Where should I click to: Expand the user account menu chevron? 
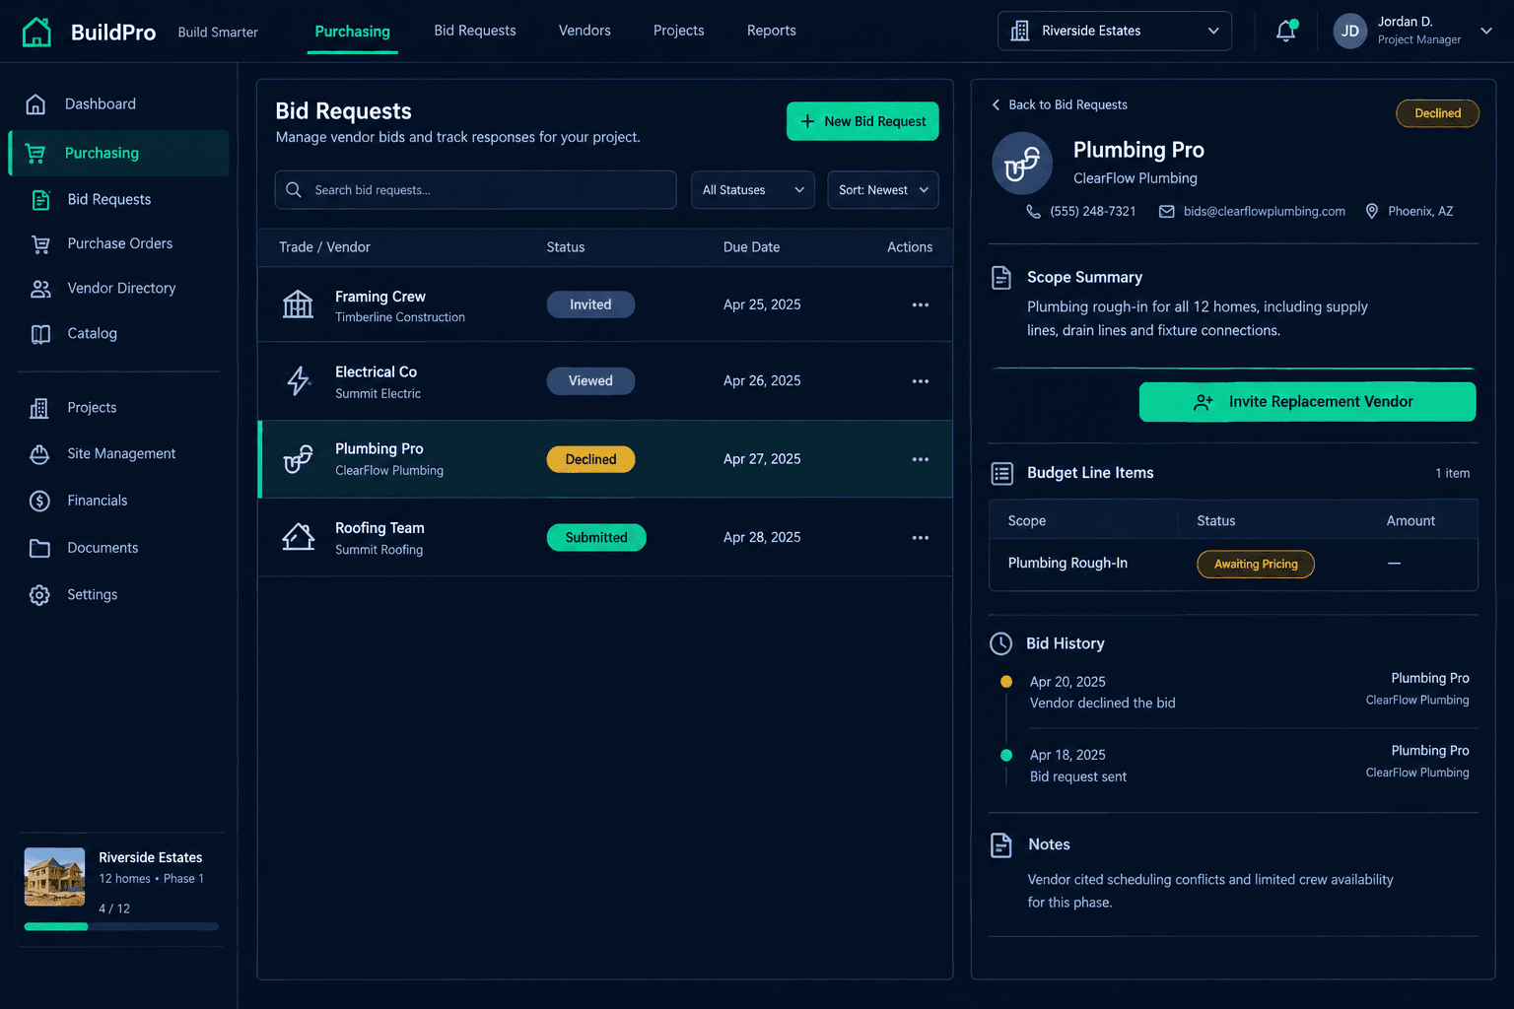pyautogui.click(x=1486, y=31)
